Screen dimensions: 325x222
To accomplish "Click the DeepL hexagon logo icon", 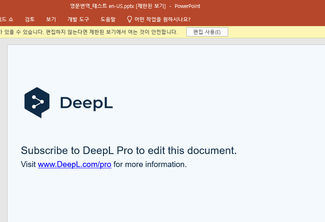I will tap(37, 102).
